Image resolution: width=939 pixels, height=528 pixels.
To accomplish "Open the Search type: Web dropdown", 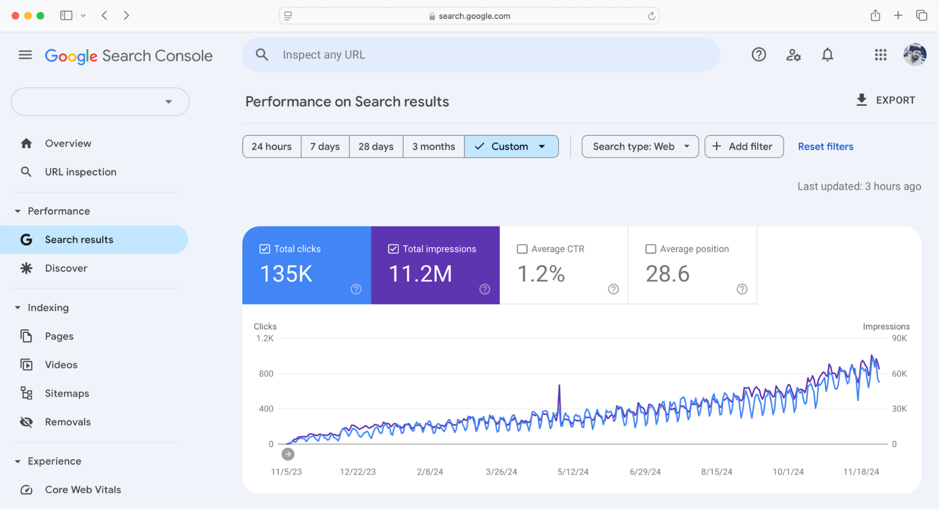I will [x=640, y=146].
